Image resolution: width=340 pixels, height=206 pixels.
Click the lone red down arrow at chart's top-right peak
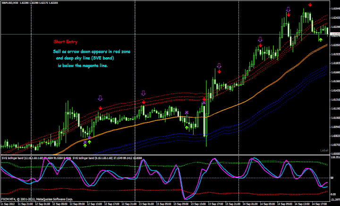click(x=310, y=5)
